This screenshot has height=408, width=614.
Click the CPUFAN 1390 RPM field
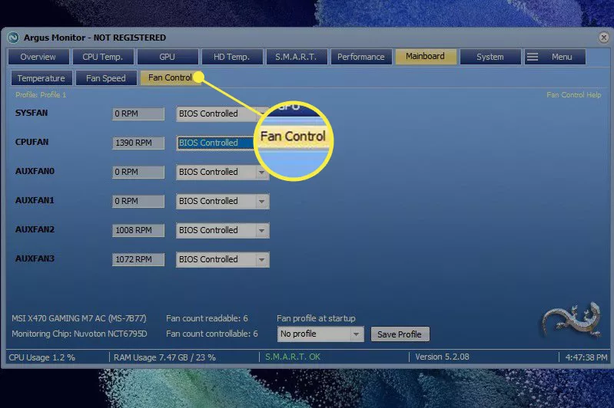click(138, 143)
